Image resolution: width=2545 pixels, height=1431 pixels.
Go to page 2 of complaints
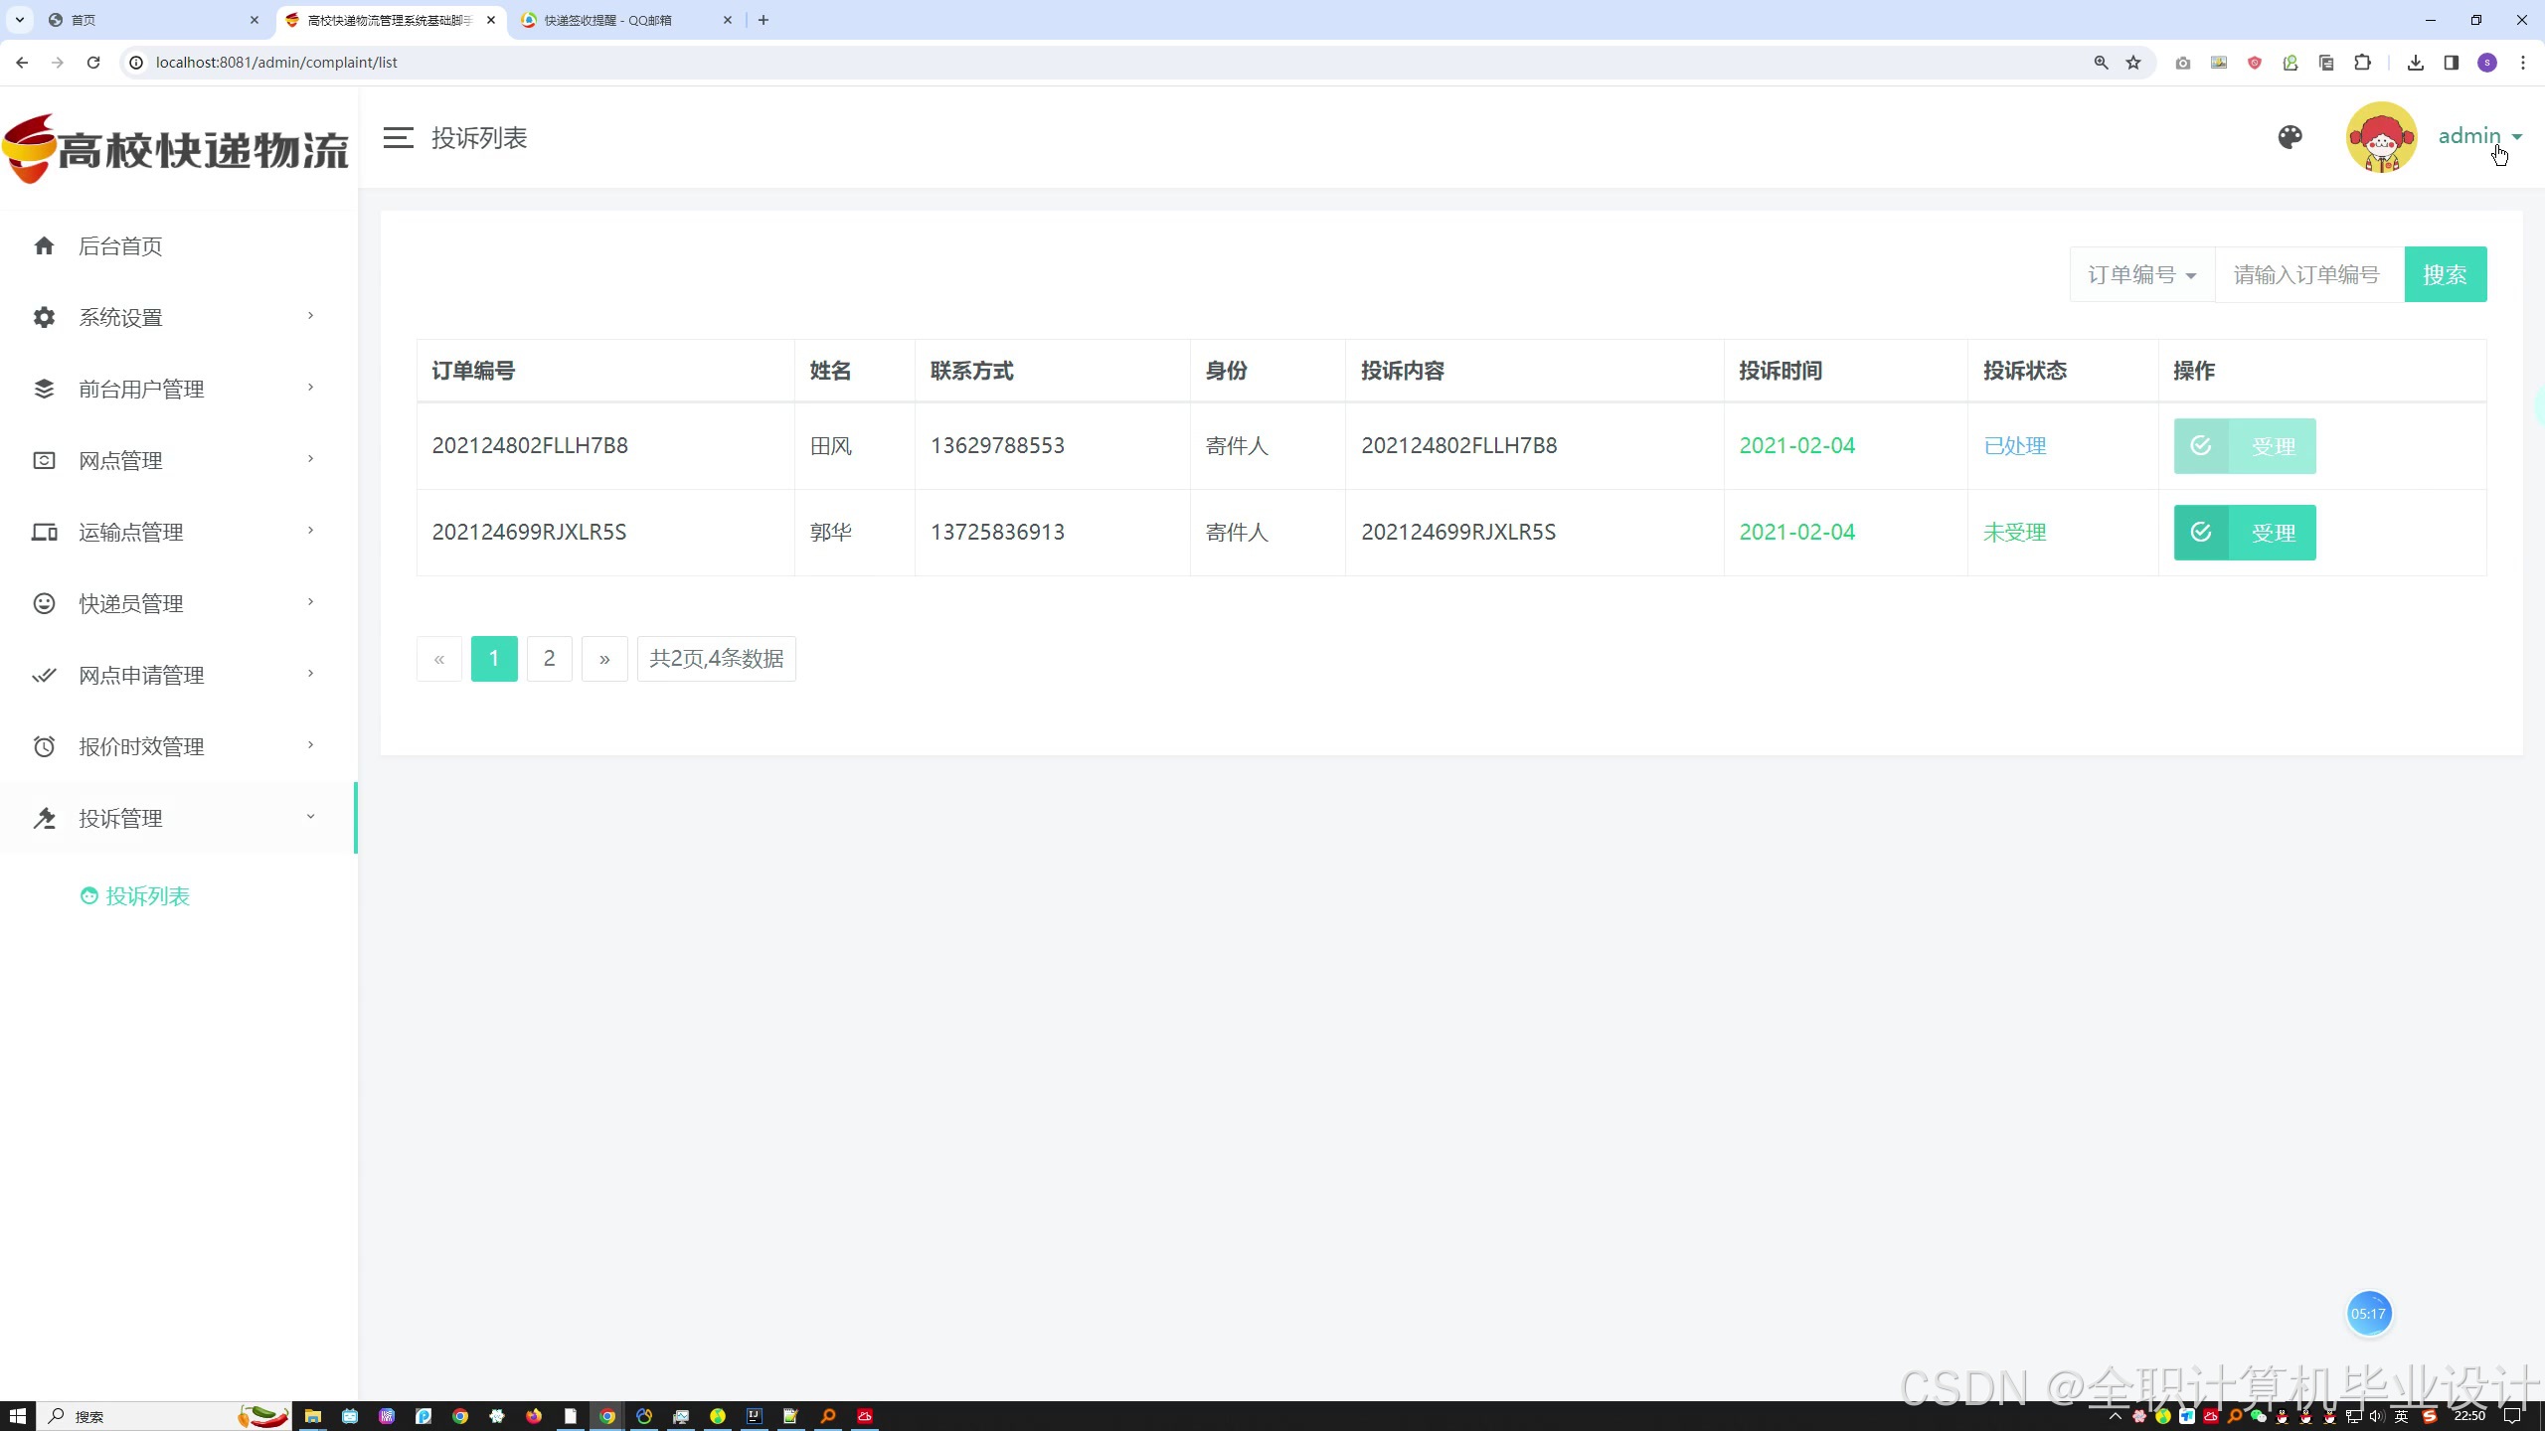click(549, 659)
